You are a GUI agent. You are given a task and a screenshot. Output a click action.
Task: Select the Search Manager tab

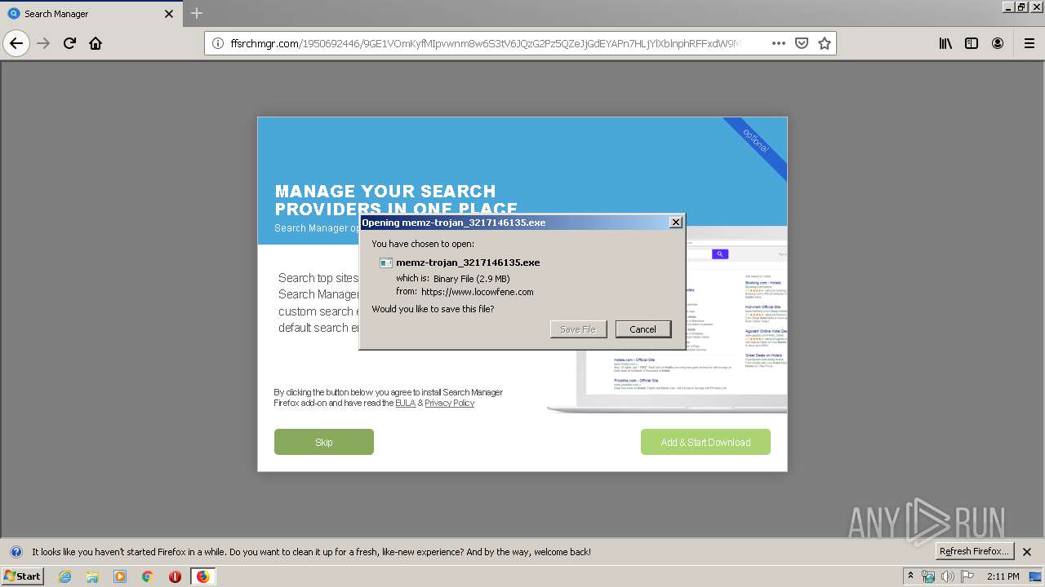click(x=91, y=14)
